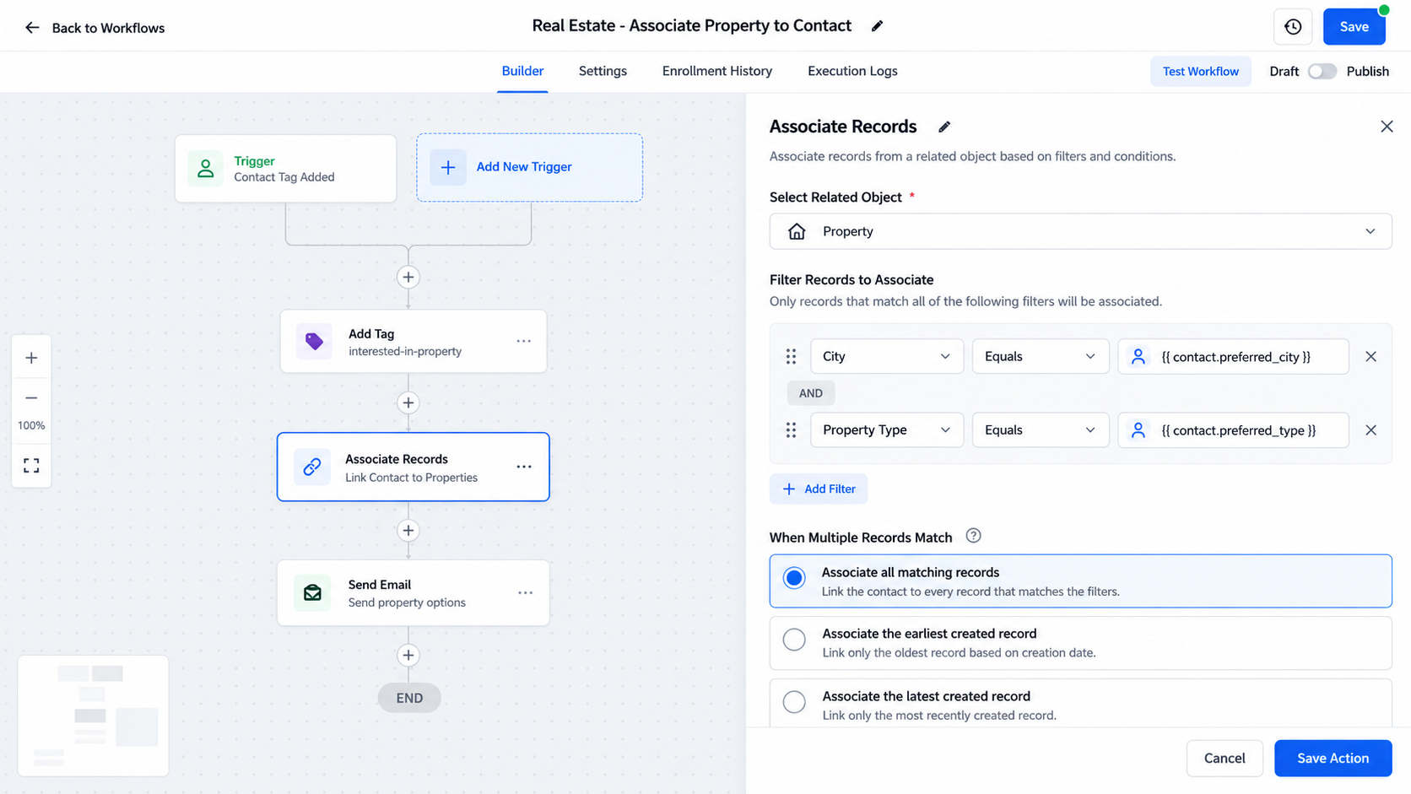Viewport: 1411px width, 794px height.
Task: Click Add New Trigger card
Action: 529,167
